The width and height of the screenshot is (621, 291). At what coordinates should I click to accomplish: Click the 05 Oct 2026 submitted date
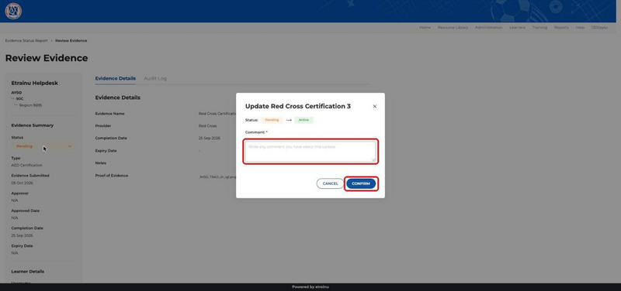pos(23,183)
